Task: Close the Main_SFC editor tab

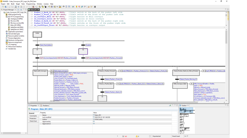Action: click(38, 10)
